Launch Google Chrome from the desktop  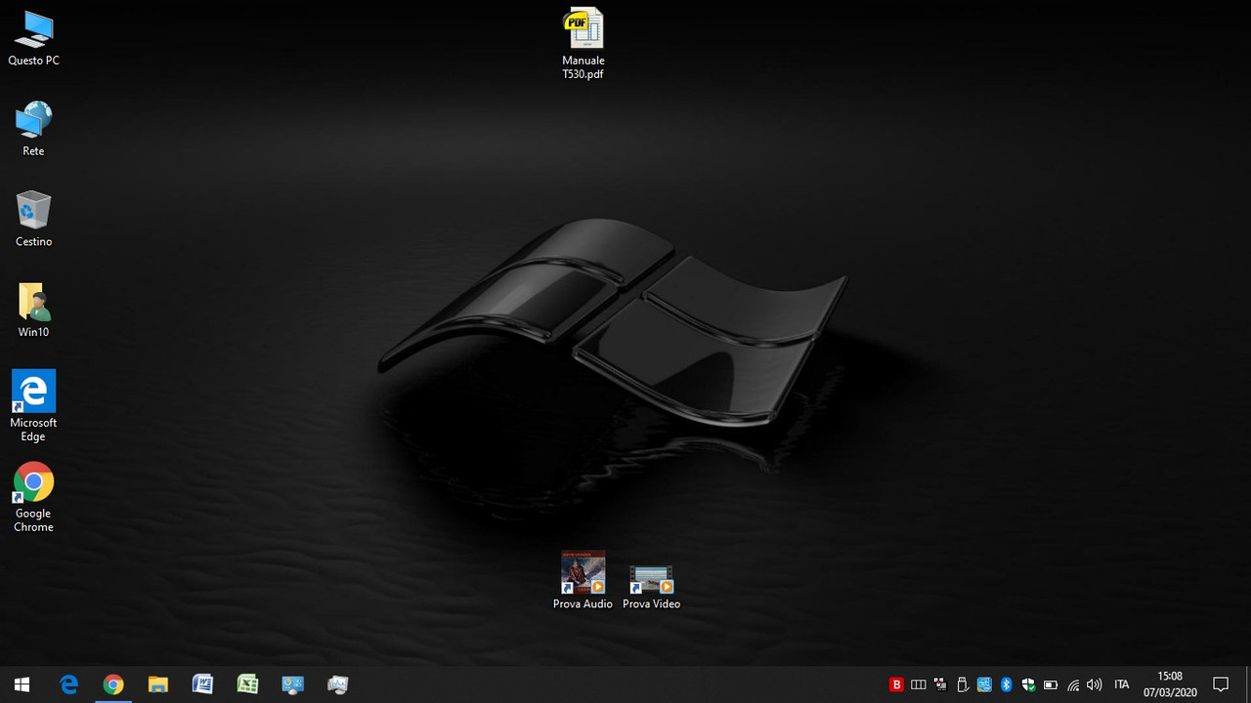32,483
